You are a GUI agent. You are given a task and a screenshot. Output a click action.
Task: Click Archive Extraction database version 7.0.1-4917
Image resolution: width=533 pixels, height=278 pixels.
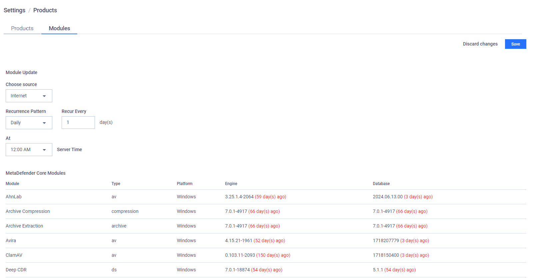point(384,226)
